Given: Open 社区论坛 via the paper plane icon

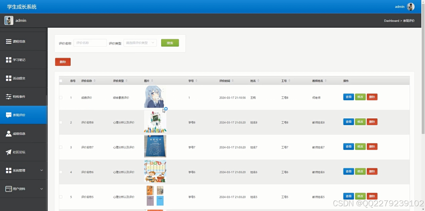Looking at the screenshot, I should tap(8, 152).
